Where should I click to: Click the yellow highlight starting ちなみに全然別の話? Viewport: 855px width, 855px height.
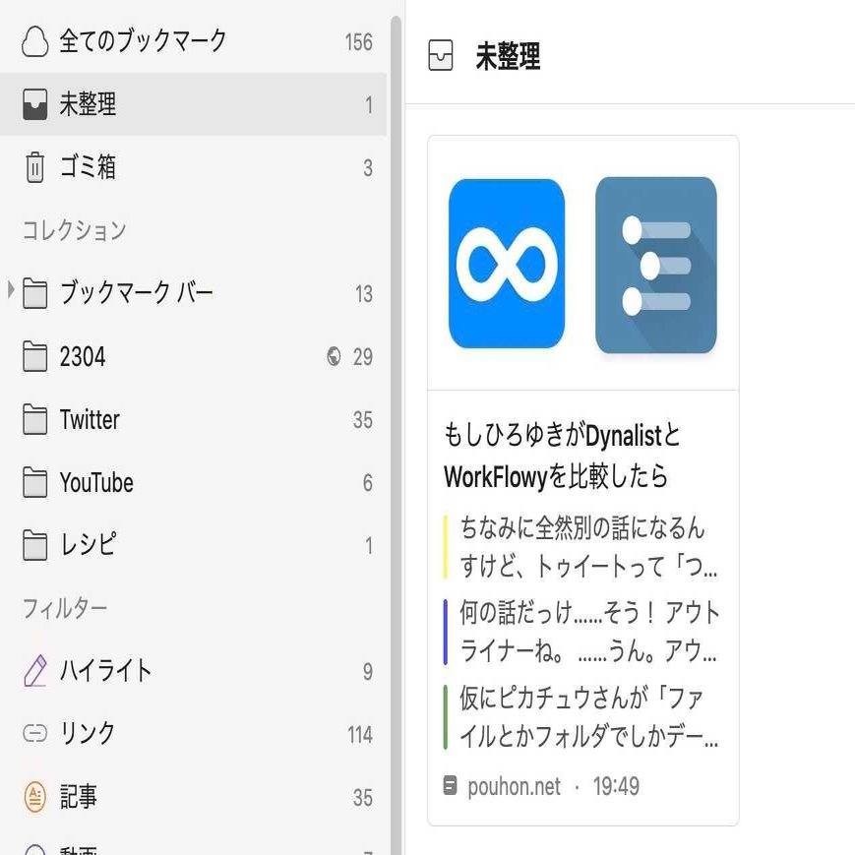click(x=581, y=546)
